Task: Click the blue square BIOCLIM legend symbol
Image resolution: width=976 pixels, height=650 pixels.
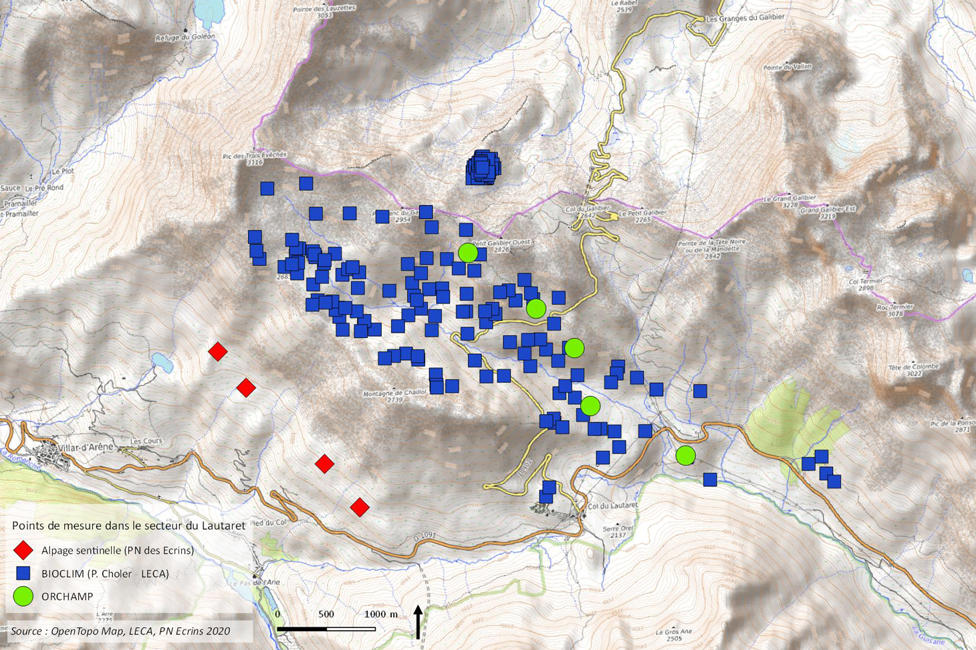Action: point(23,573)
